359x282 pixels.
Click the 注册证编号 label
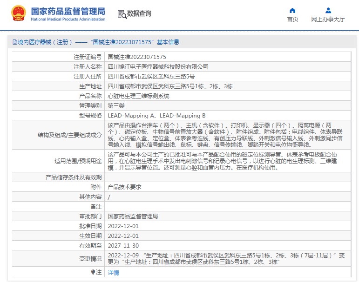coord(88,57)
